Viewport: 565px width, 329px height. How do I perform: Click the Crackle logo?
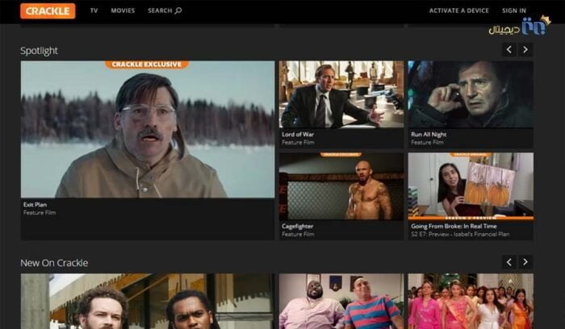pyautogui.click(x=48, y=10)
